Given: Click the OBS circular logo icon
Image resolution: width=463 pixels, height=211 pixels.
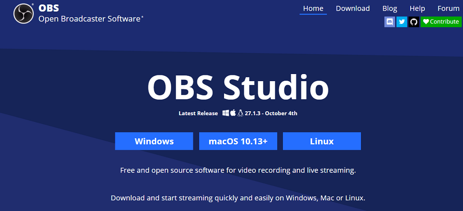Looking at the screenshot, I should (24, 14).
